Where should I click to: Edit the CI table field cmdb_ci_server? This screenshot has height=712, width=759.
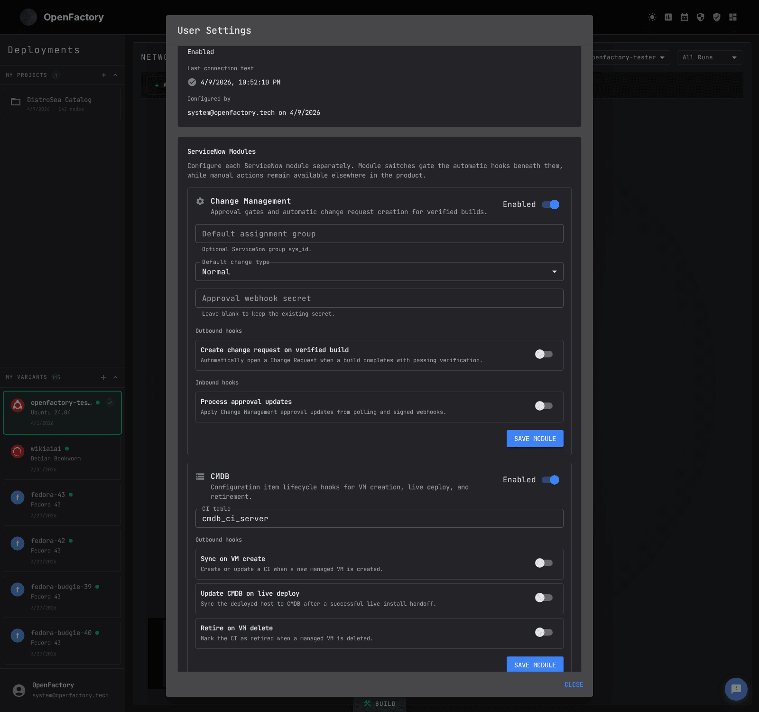(379, 518)
